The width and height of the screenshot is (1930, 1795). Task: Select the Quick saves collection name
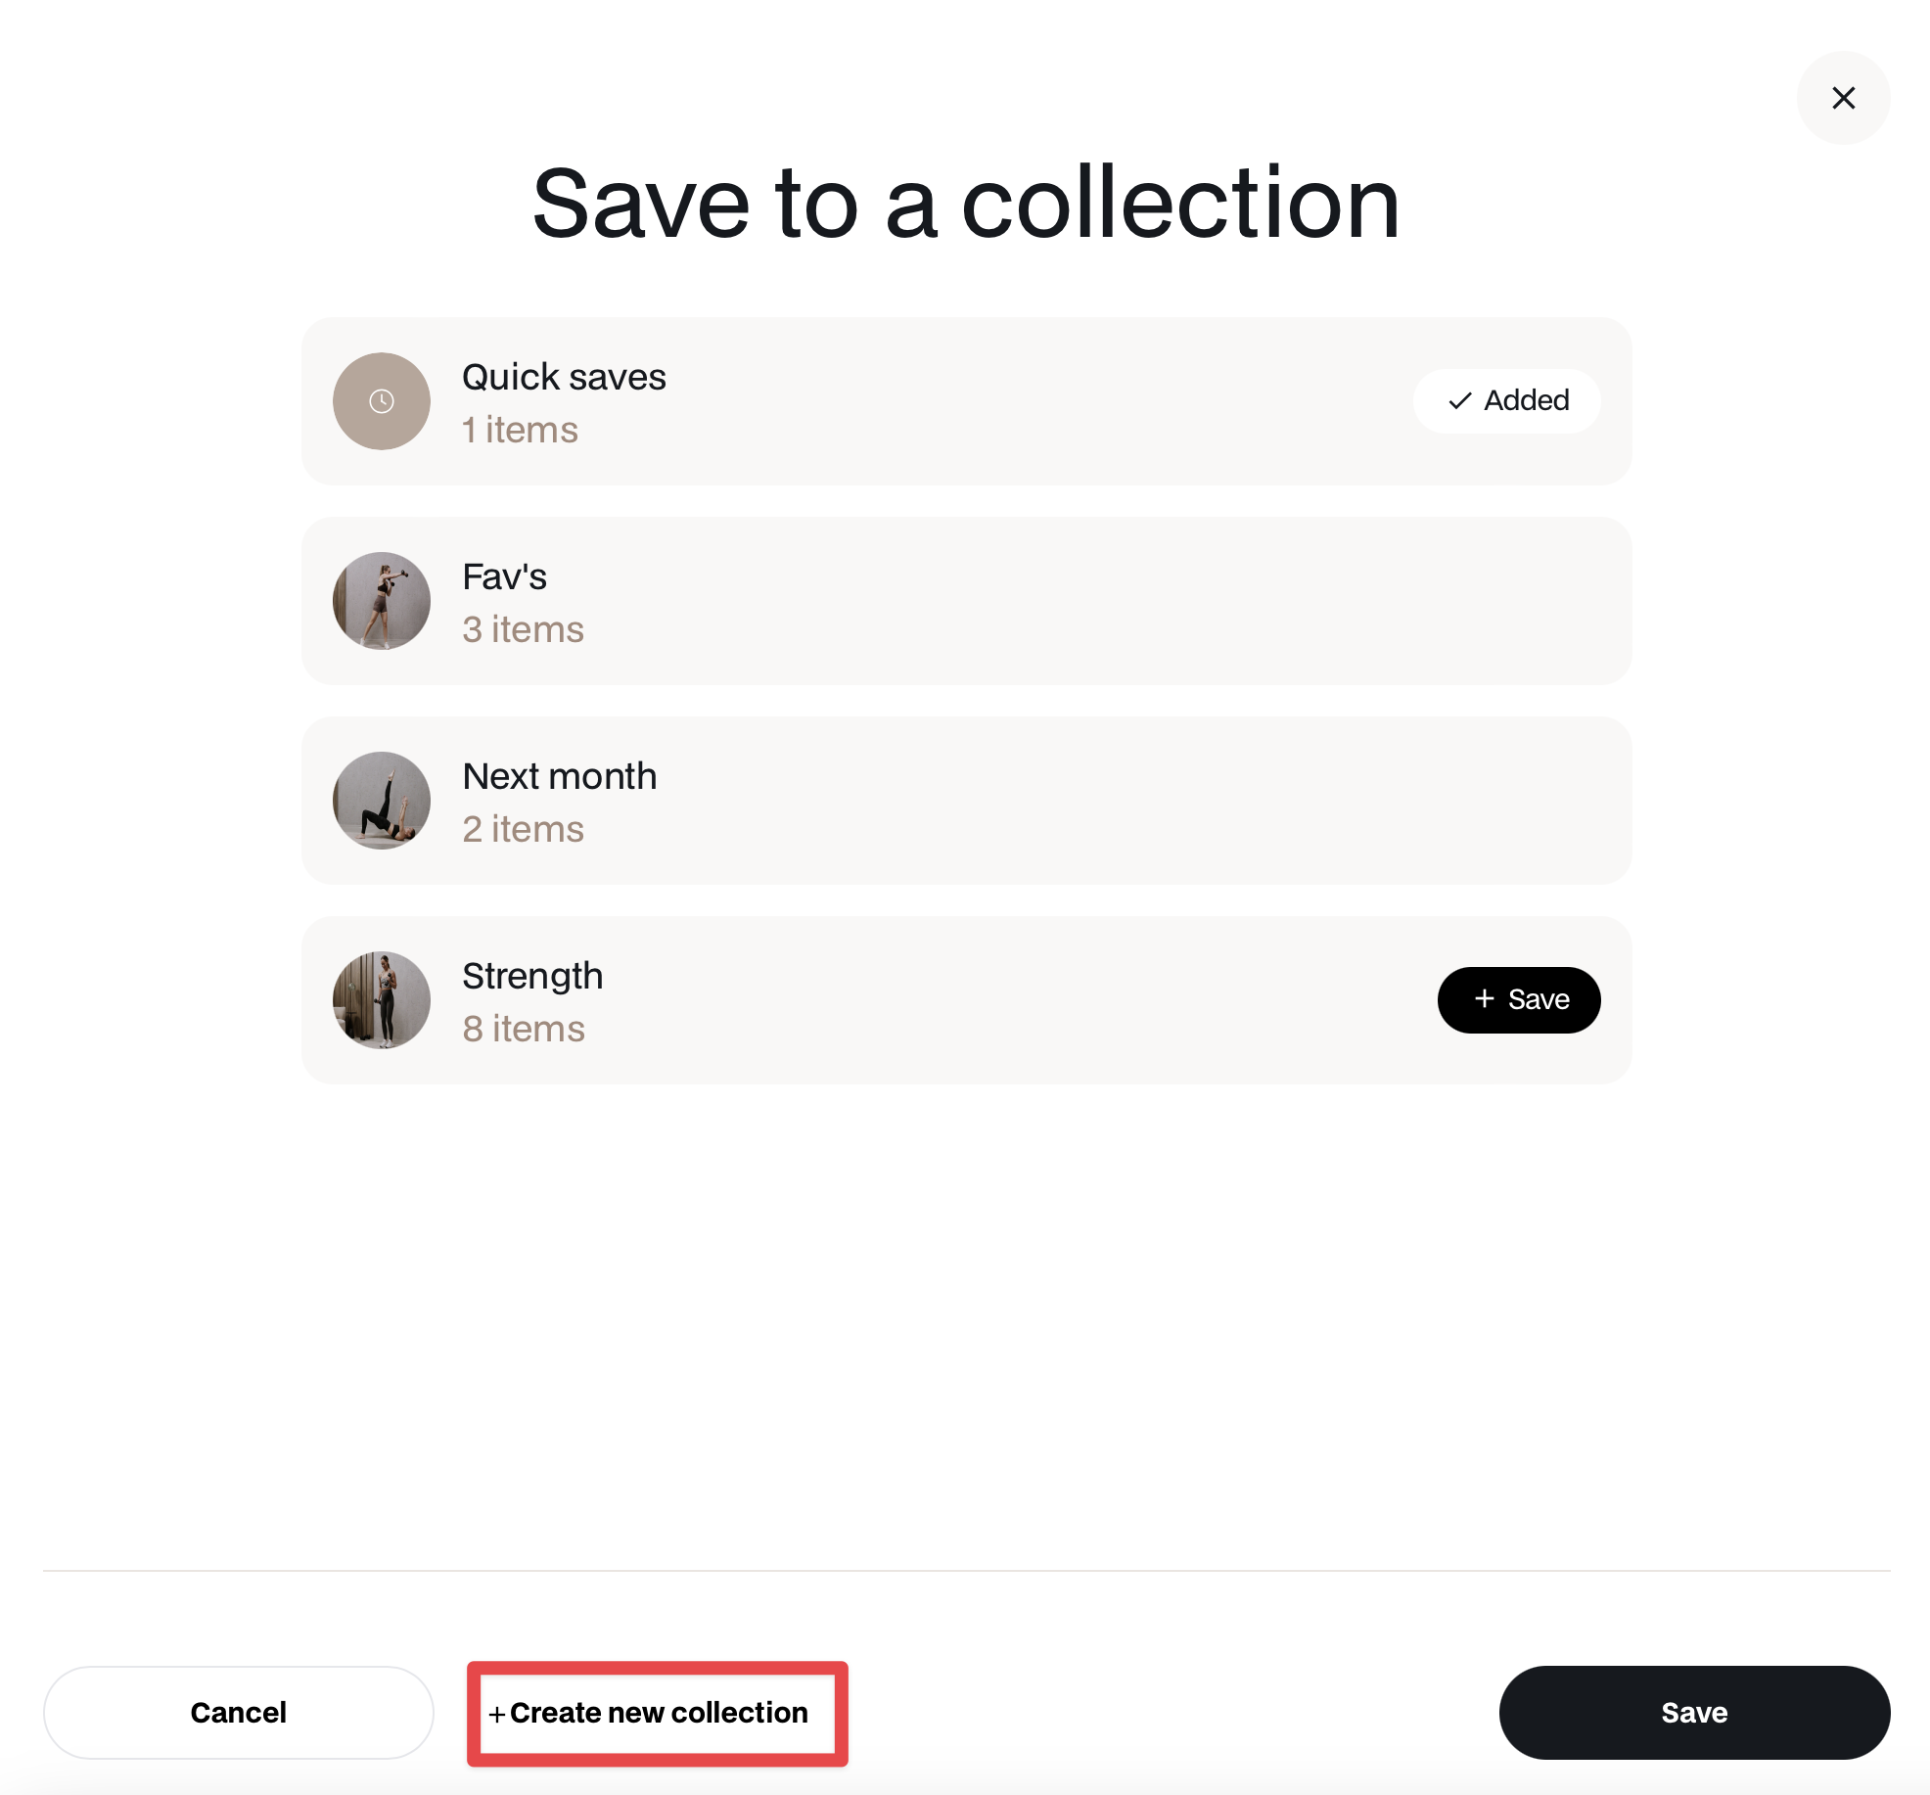tap(564, 377)
